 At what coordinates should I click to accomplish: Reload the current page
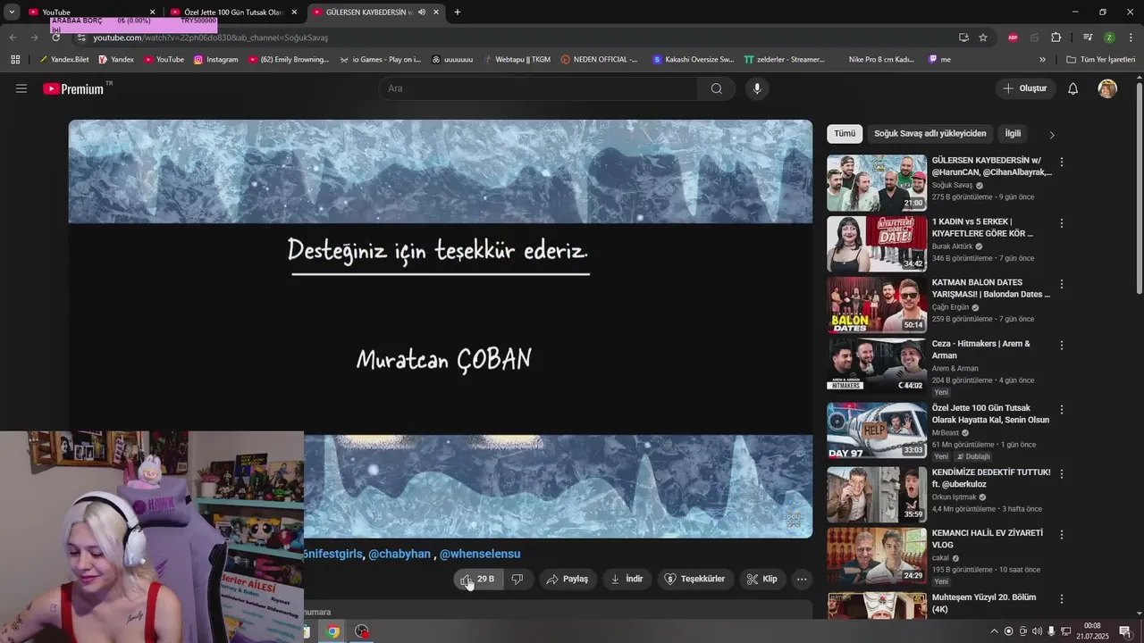[x=55, y=38]
